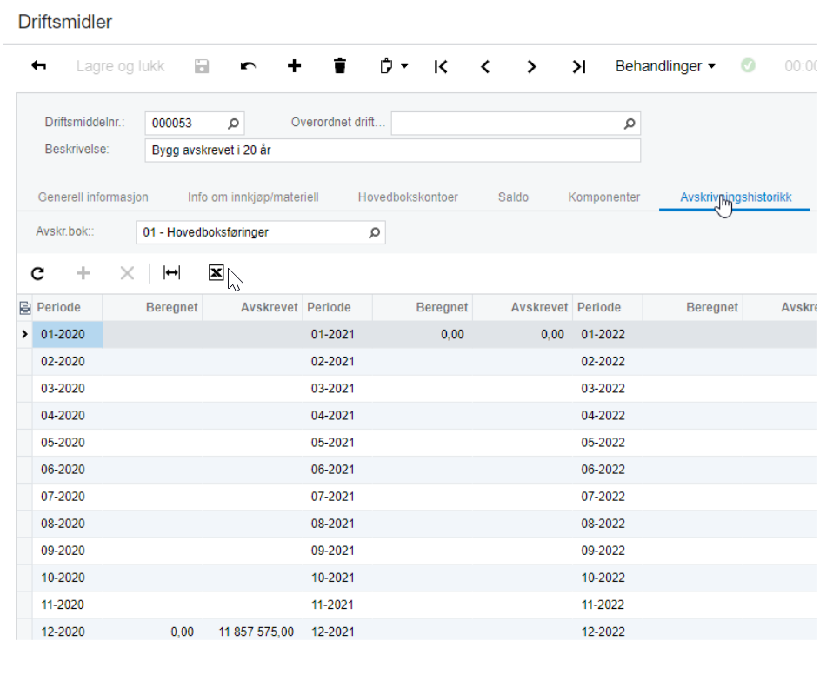Go to the previous record arrow
Image resolution: width=833 pixels, height=675 pixels.
[x=485, y=66]
